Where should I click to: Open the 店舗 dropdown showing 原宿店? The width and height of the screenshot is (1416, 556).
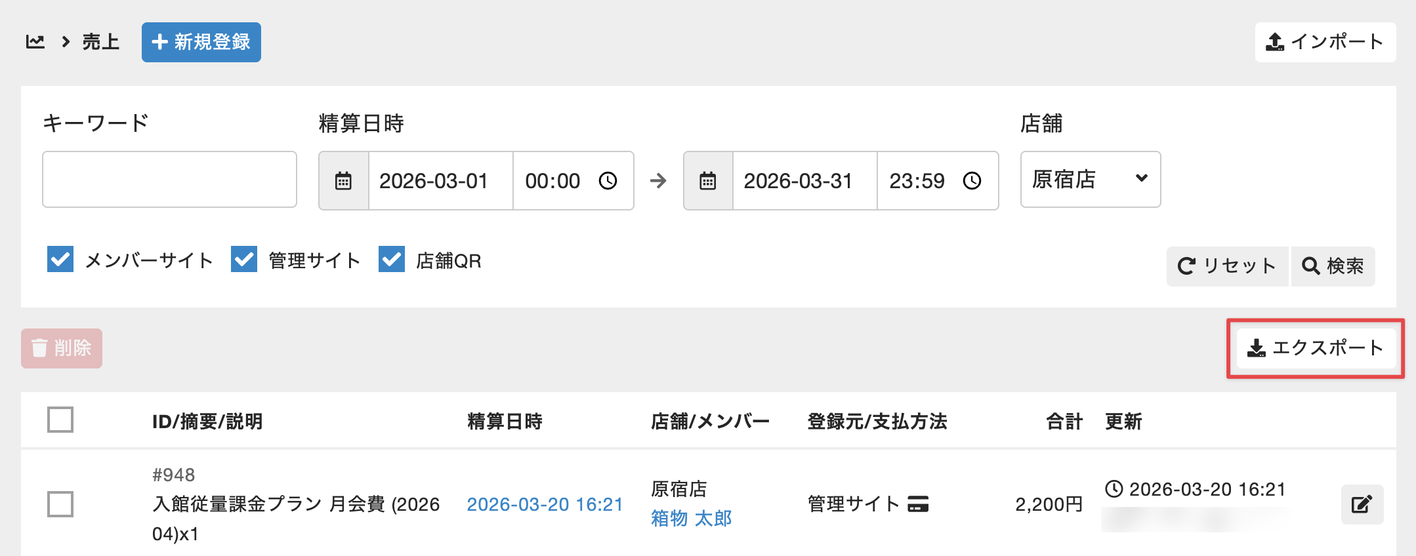click(x=1089, y=179)
